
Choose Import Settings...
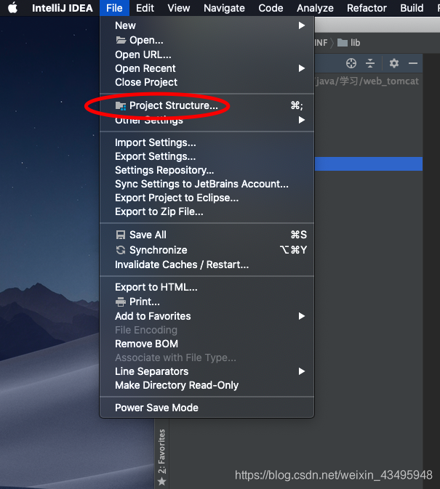coord(207,142)
